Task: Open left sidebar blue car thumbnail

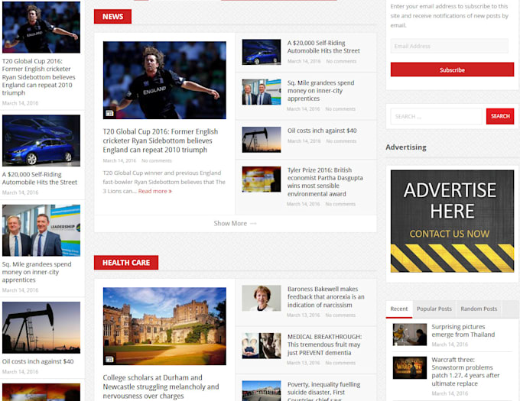Action: pos(41,141)
